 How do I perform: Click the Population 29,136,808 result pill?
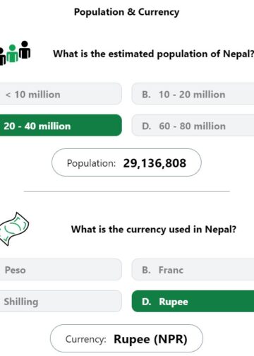point(126,162)
